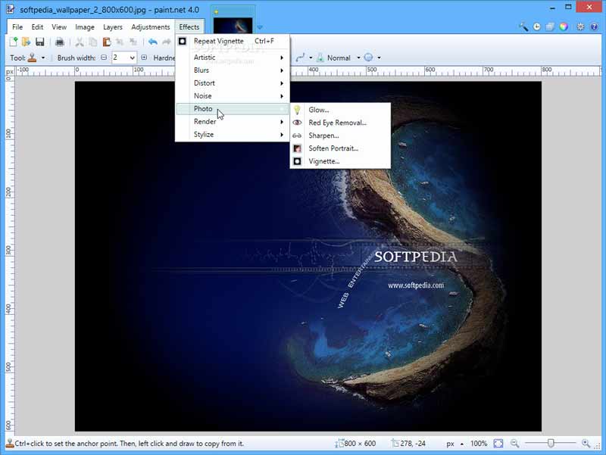The image size is (606, 455).
Task: Click the Red Eye Removal eye icon
Action: pyautogui.click(x=297, y=123)
